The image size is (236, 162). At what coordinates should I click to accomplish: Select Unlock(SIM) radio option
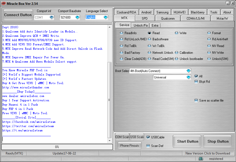pyautogui.click(x=209, y=59)
